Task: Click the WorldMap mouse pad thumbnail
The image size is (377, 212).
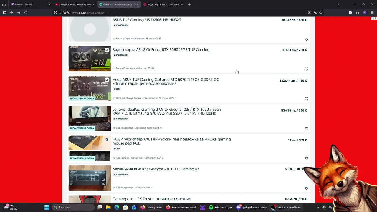Action: pos(90,148)
